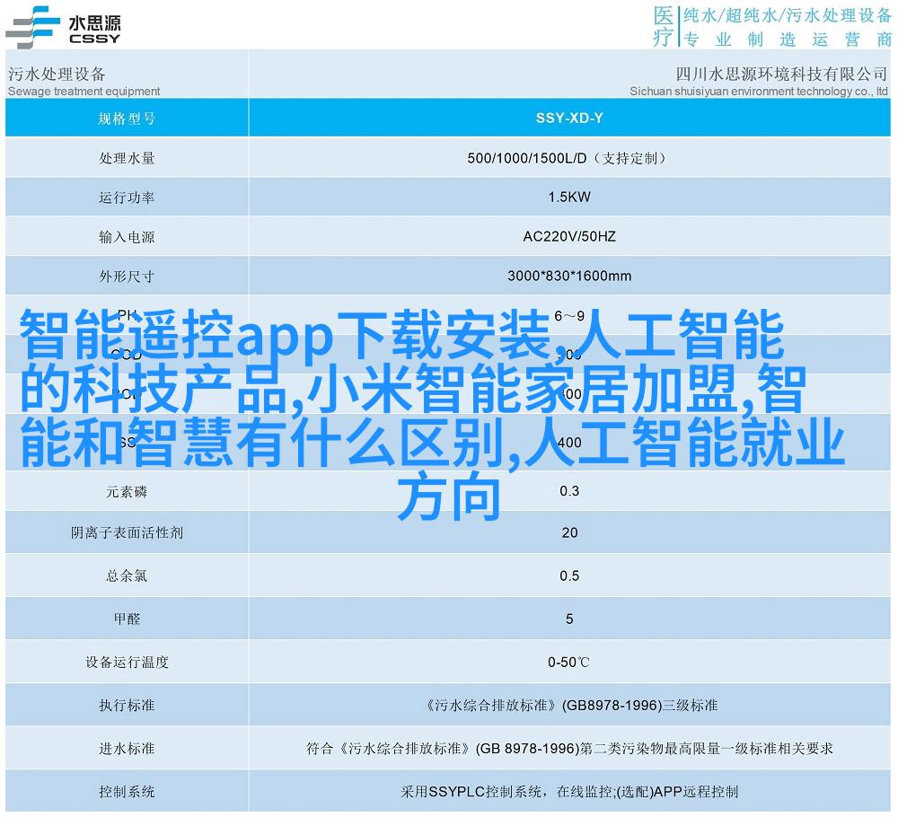Select the 500/1000/1500L/D（支持定制）value

568,158
